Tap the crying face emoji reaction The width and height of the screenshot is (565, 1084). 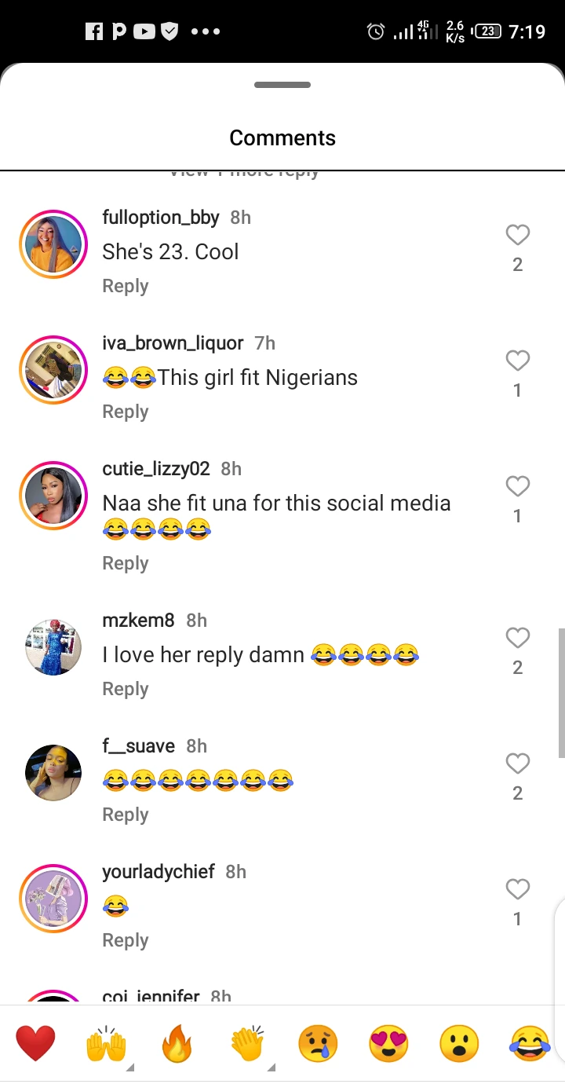(x=318, y=1045)
